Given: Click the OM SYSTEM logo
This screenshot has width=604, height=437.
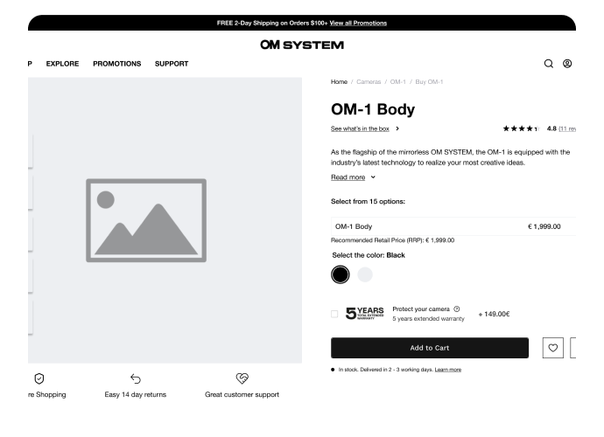Looking at the screenshot, I should pyautogui.click(x=302, y=45).
